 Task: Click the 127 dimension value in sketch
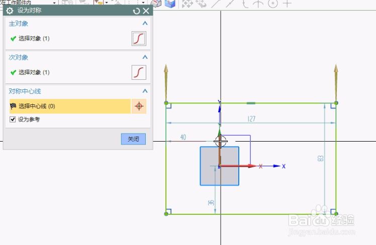pos(251,119)
